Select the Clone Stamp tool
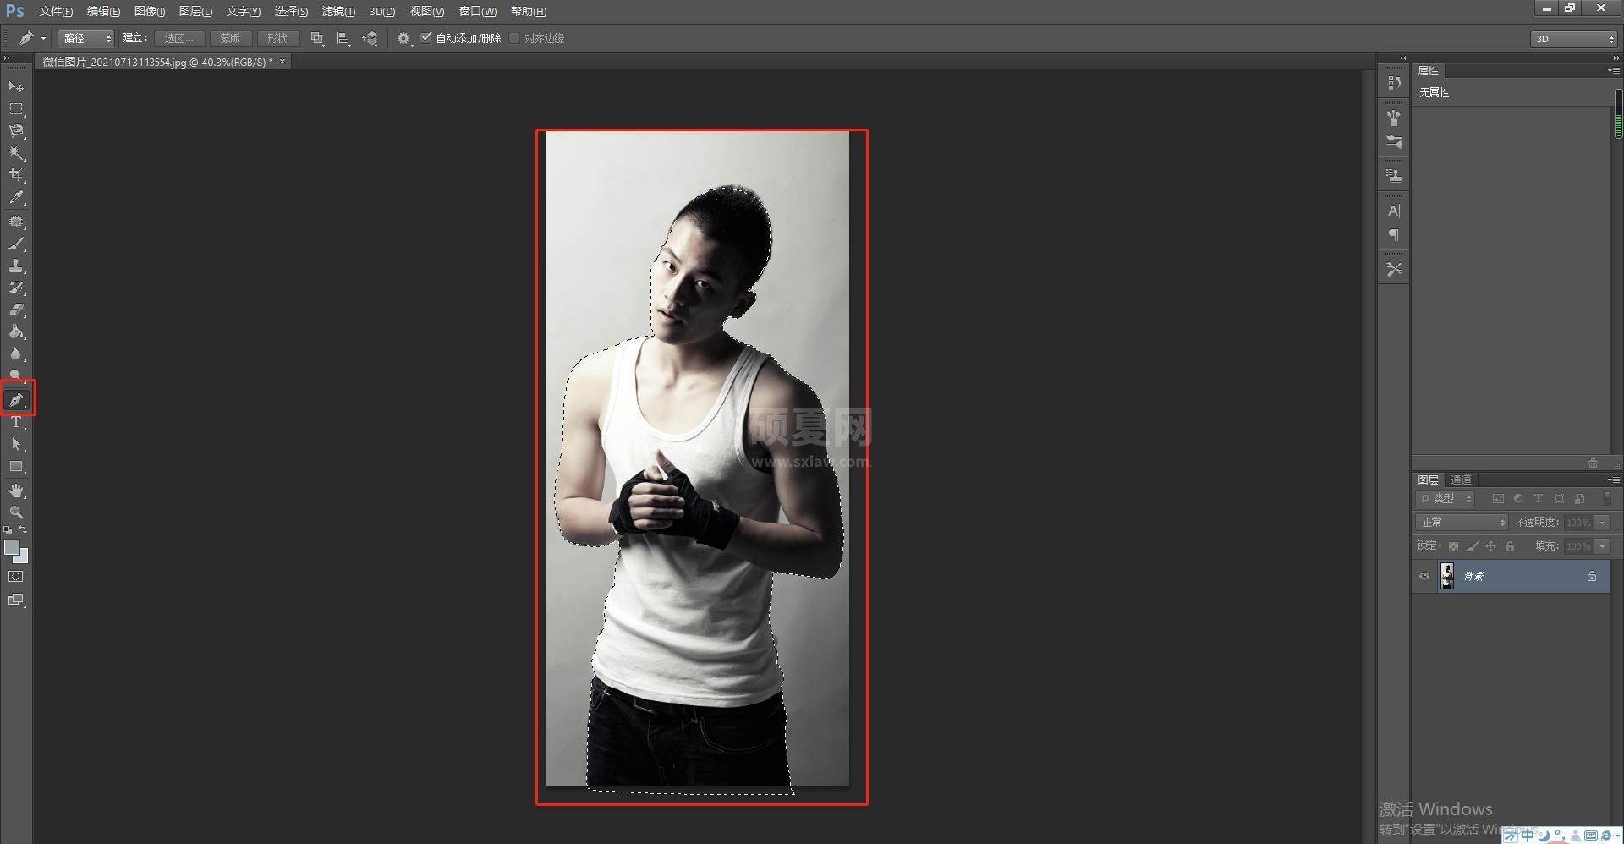 pyautogui.click(x=16, y=266)
